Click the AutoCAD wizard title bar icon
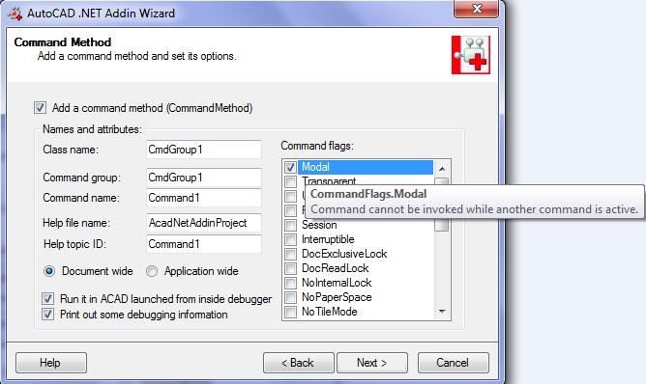Viewport: 646px width, 384px height. (15, 14)
